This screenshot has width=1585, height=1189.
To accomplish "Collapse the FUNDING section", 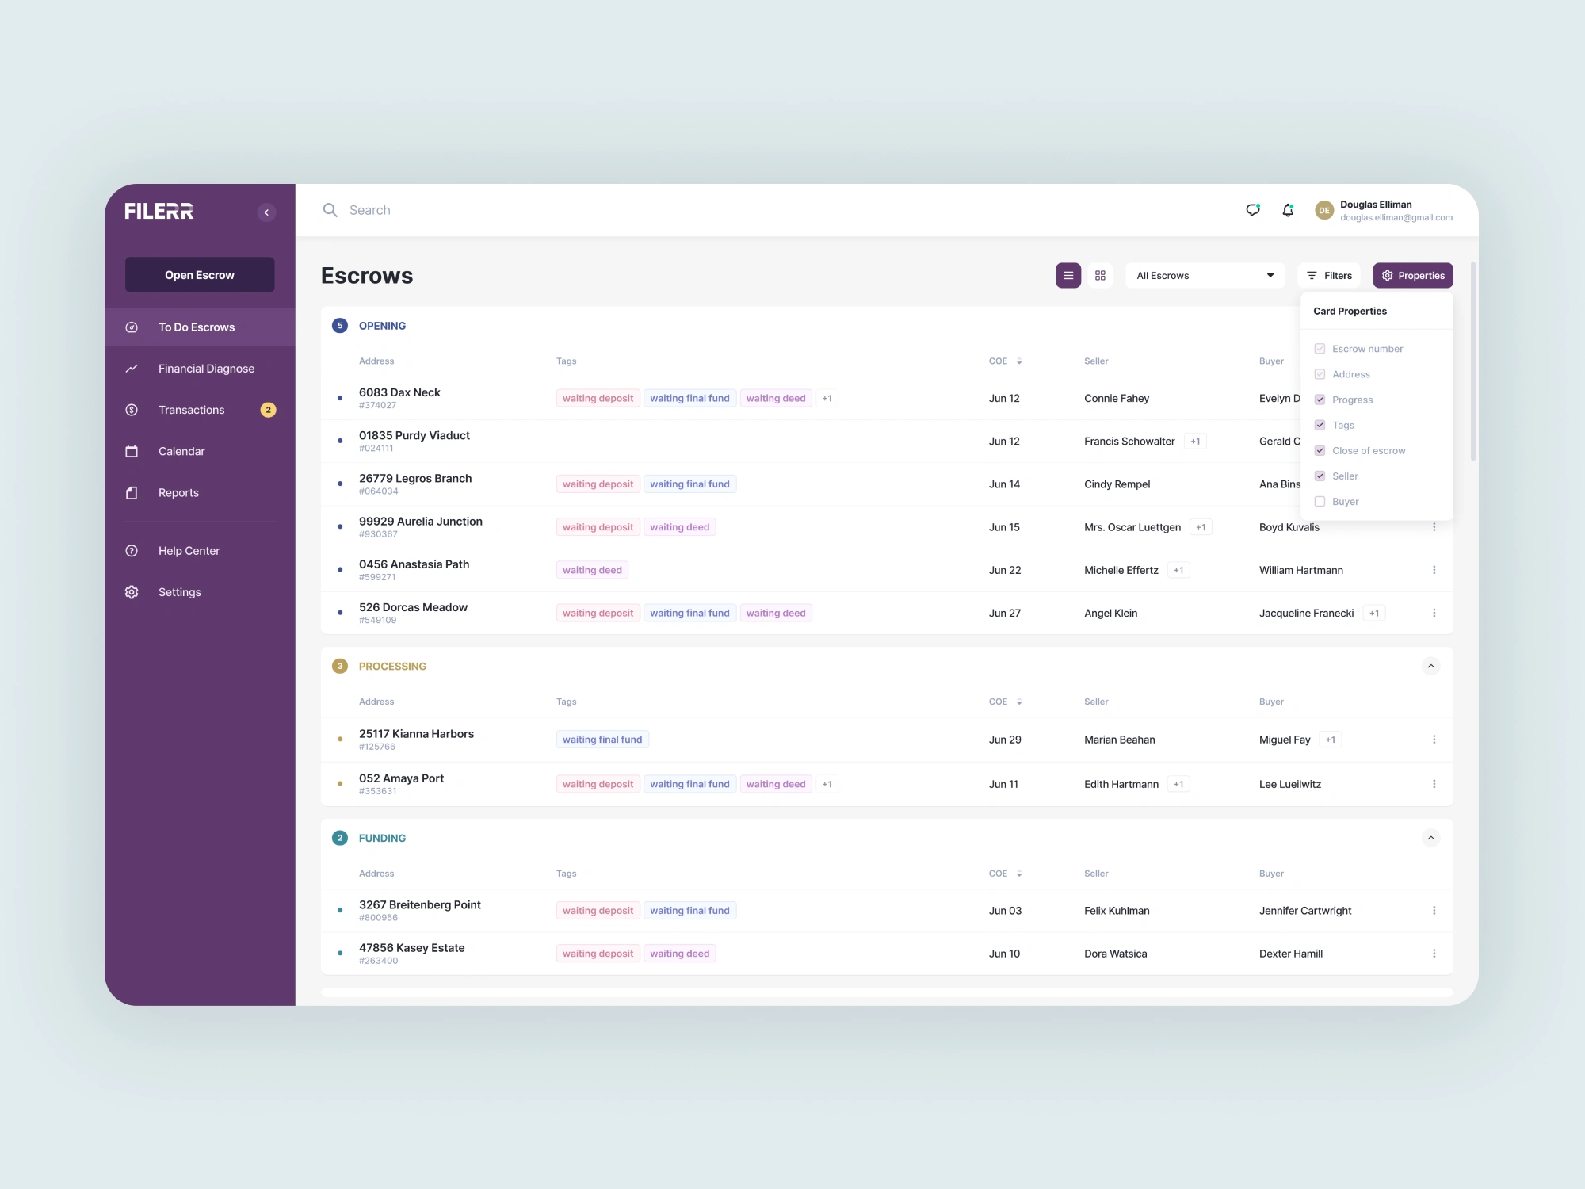I will click(x=1430, y=838).
